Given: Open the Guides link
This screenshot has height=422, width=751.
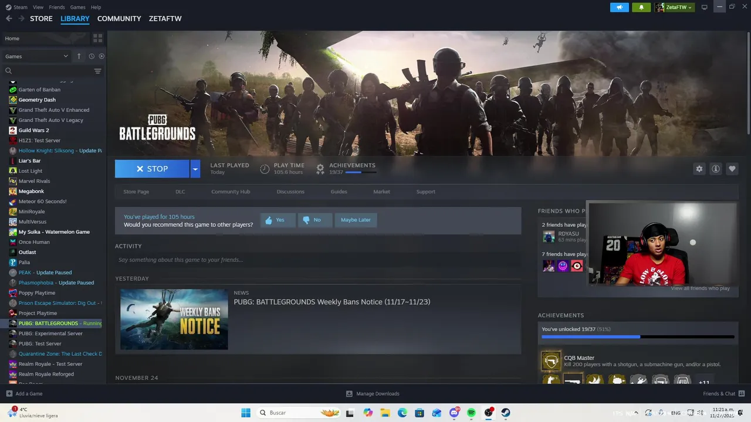Looking at the screenshot, I should click(339, 192).
